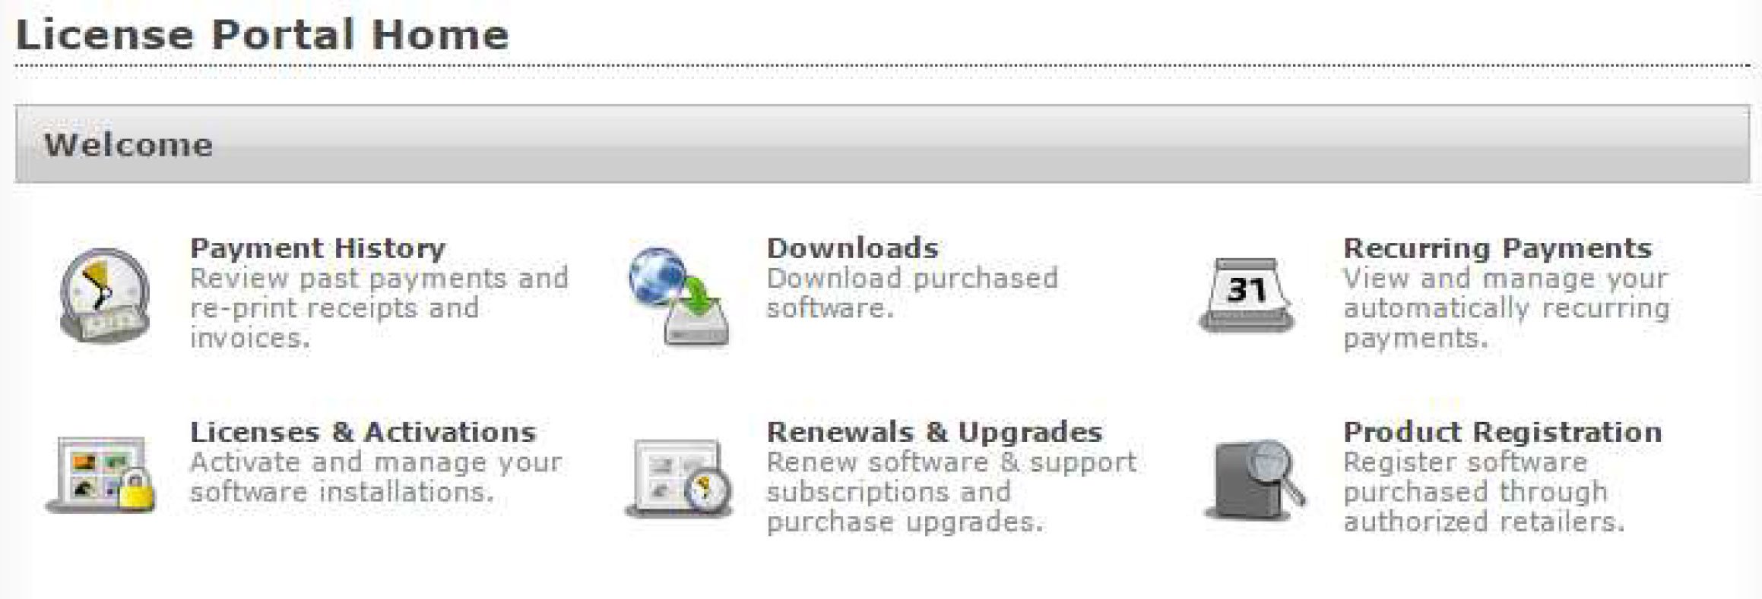Open the Payment History link

pos(318,248)
